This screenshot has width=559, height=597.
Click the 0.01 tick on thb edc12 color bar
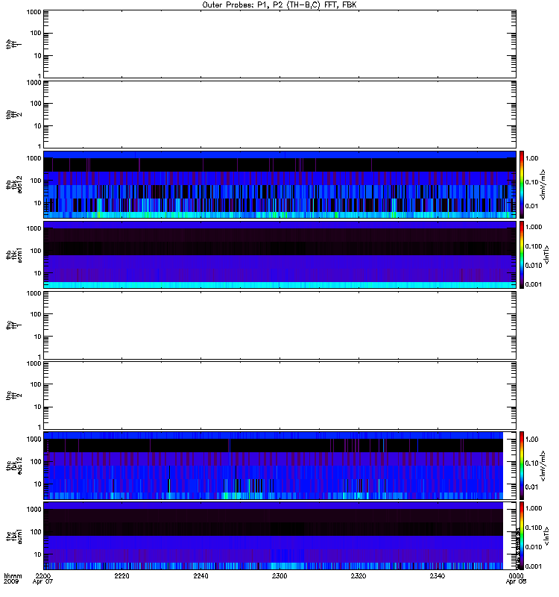pos(531,206)
